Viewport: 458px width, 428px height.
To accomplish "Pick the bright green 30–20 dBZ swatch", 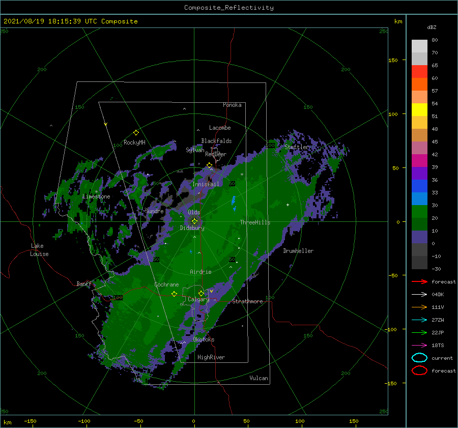I will coord(419,212).
